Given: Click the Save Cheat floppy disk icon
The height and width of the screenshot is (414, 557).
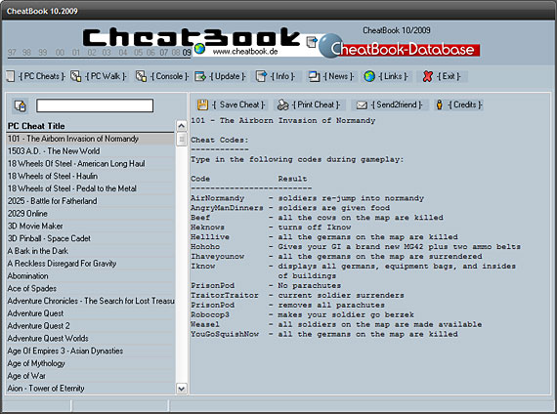Looking at the screenshot, I should [x=202, y=104].
